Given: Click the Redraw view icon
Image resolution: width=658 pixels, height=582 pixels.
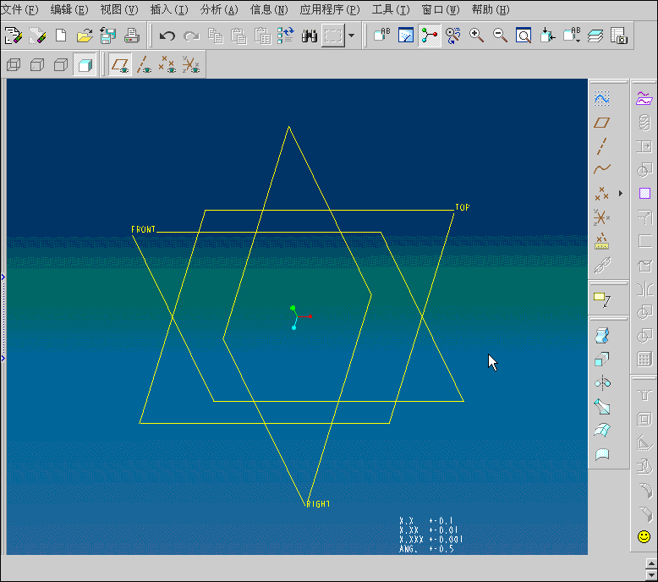Looking at the screenshot, I should coord(406,36).
